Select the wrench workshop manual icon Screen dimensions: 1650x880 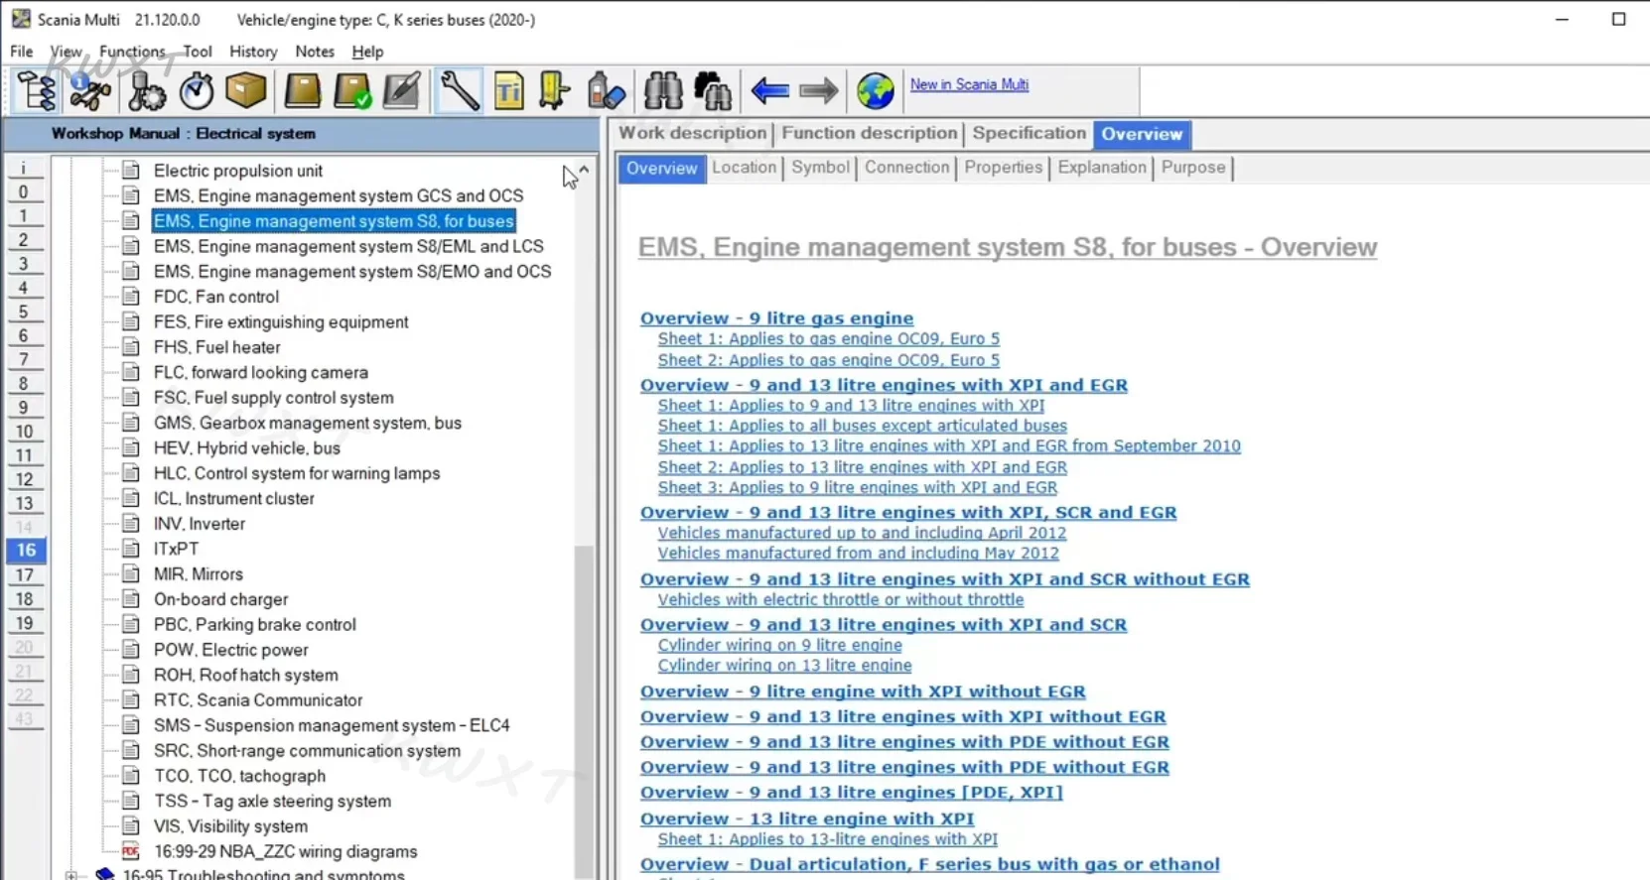(x=459, y=91)
